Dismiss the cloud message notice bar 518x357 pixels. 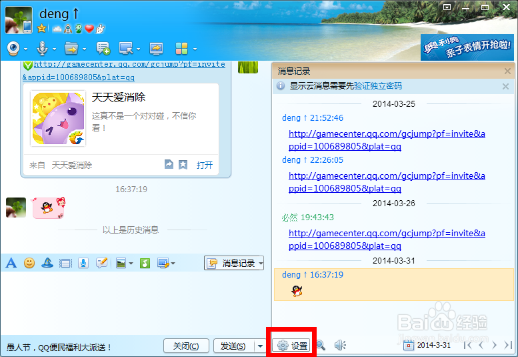[505, 86]
